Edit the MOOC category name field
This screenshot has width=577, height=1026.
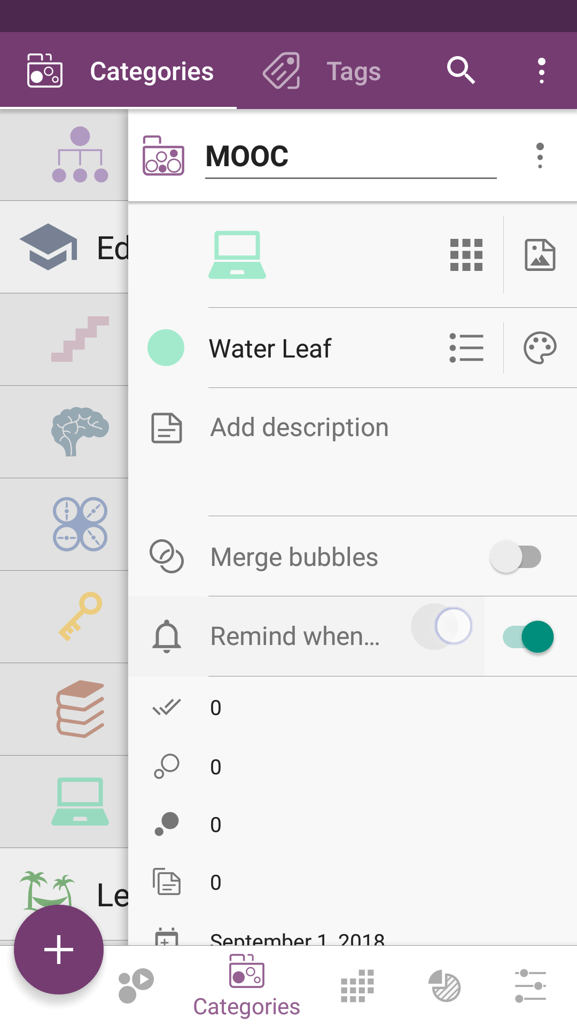(x=351, y=156)
